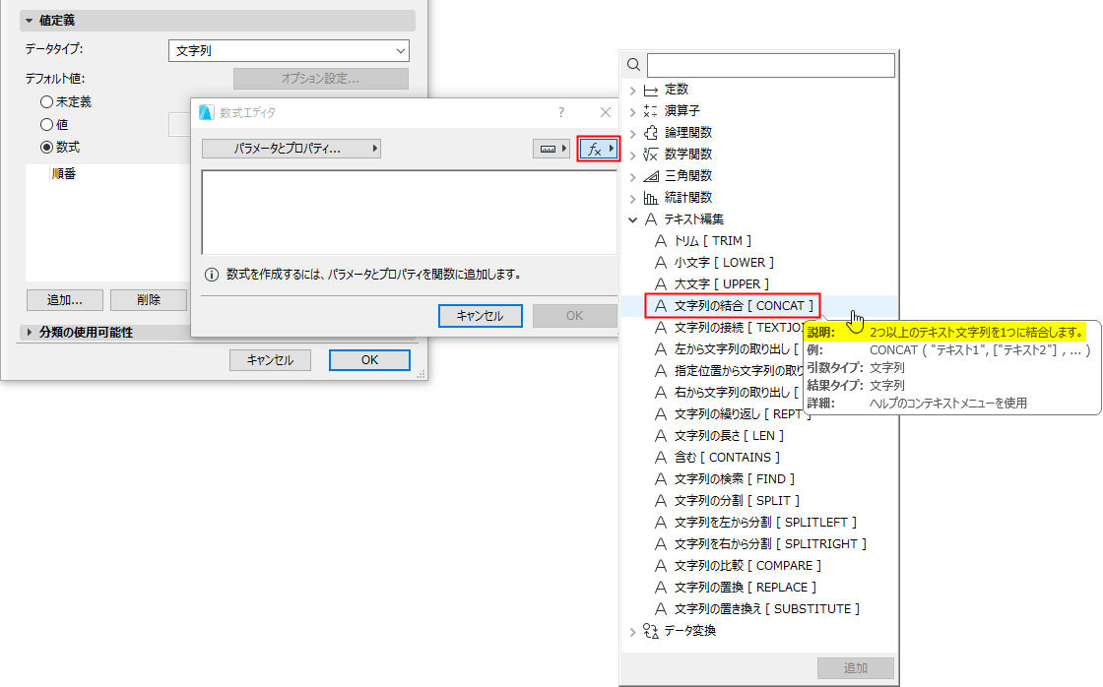Collapse the テキスト編集 tree branch

[632, 219]
